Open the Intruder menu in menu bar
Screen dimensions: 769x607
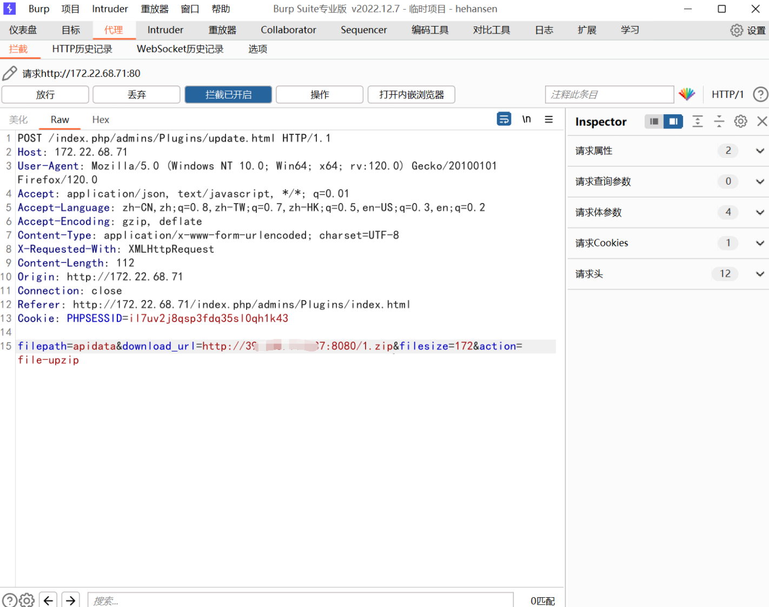pos(110,9)
